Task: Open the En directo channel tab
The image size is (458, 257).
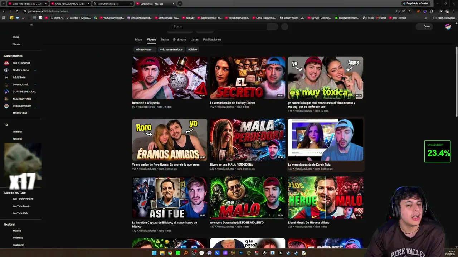Action: pyautogui.click(x=180, y=40)
